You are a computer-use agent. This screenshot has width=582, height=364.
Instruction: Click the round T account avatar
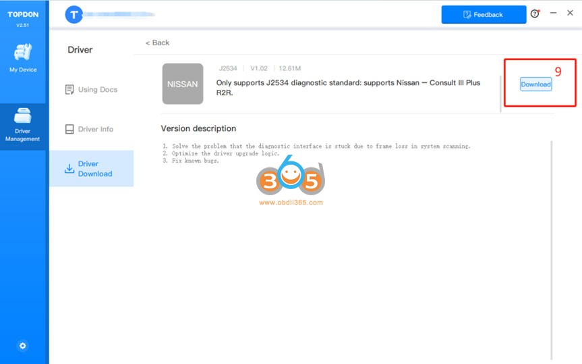coord(74,14)
